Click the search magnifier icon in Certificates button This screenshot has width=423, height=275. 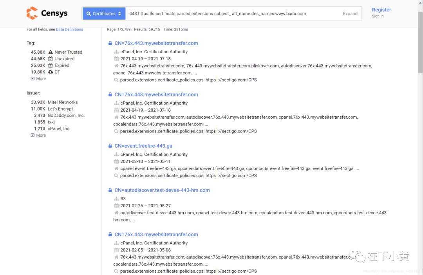coord(89,13)
